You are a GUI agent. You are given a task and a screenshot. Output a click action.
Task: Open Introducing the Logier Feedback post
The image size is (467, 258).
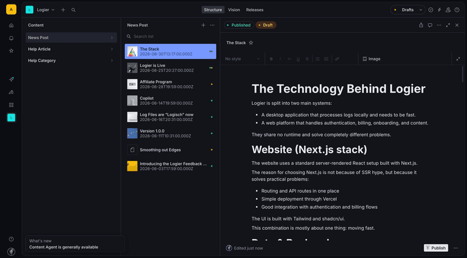click(170, 166)
